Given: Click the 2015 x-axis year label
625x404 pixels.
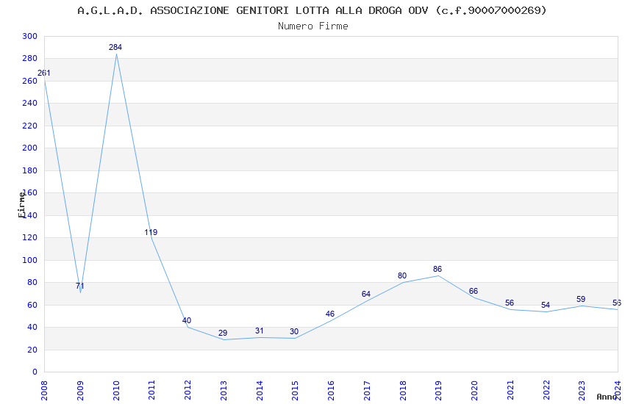Looking at the screenshot, I should click(x=296, y=390).
